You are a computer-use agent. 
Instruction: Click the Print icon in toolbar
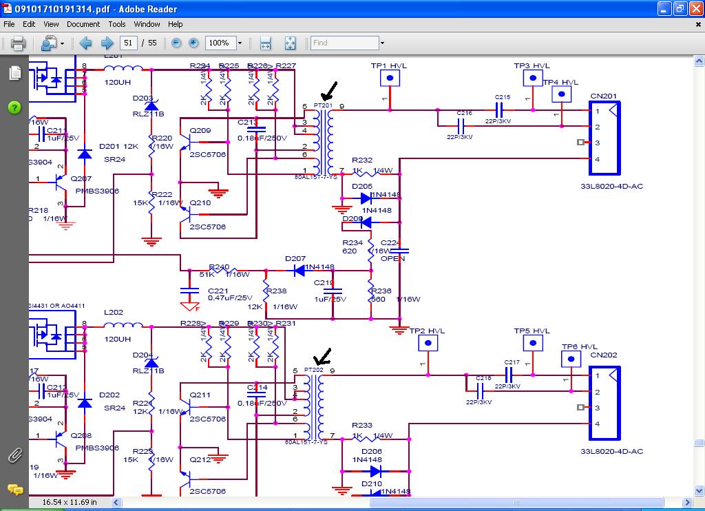[18, 43]
